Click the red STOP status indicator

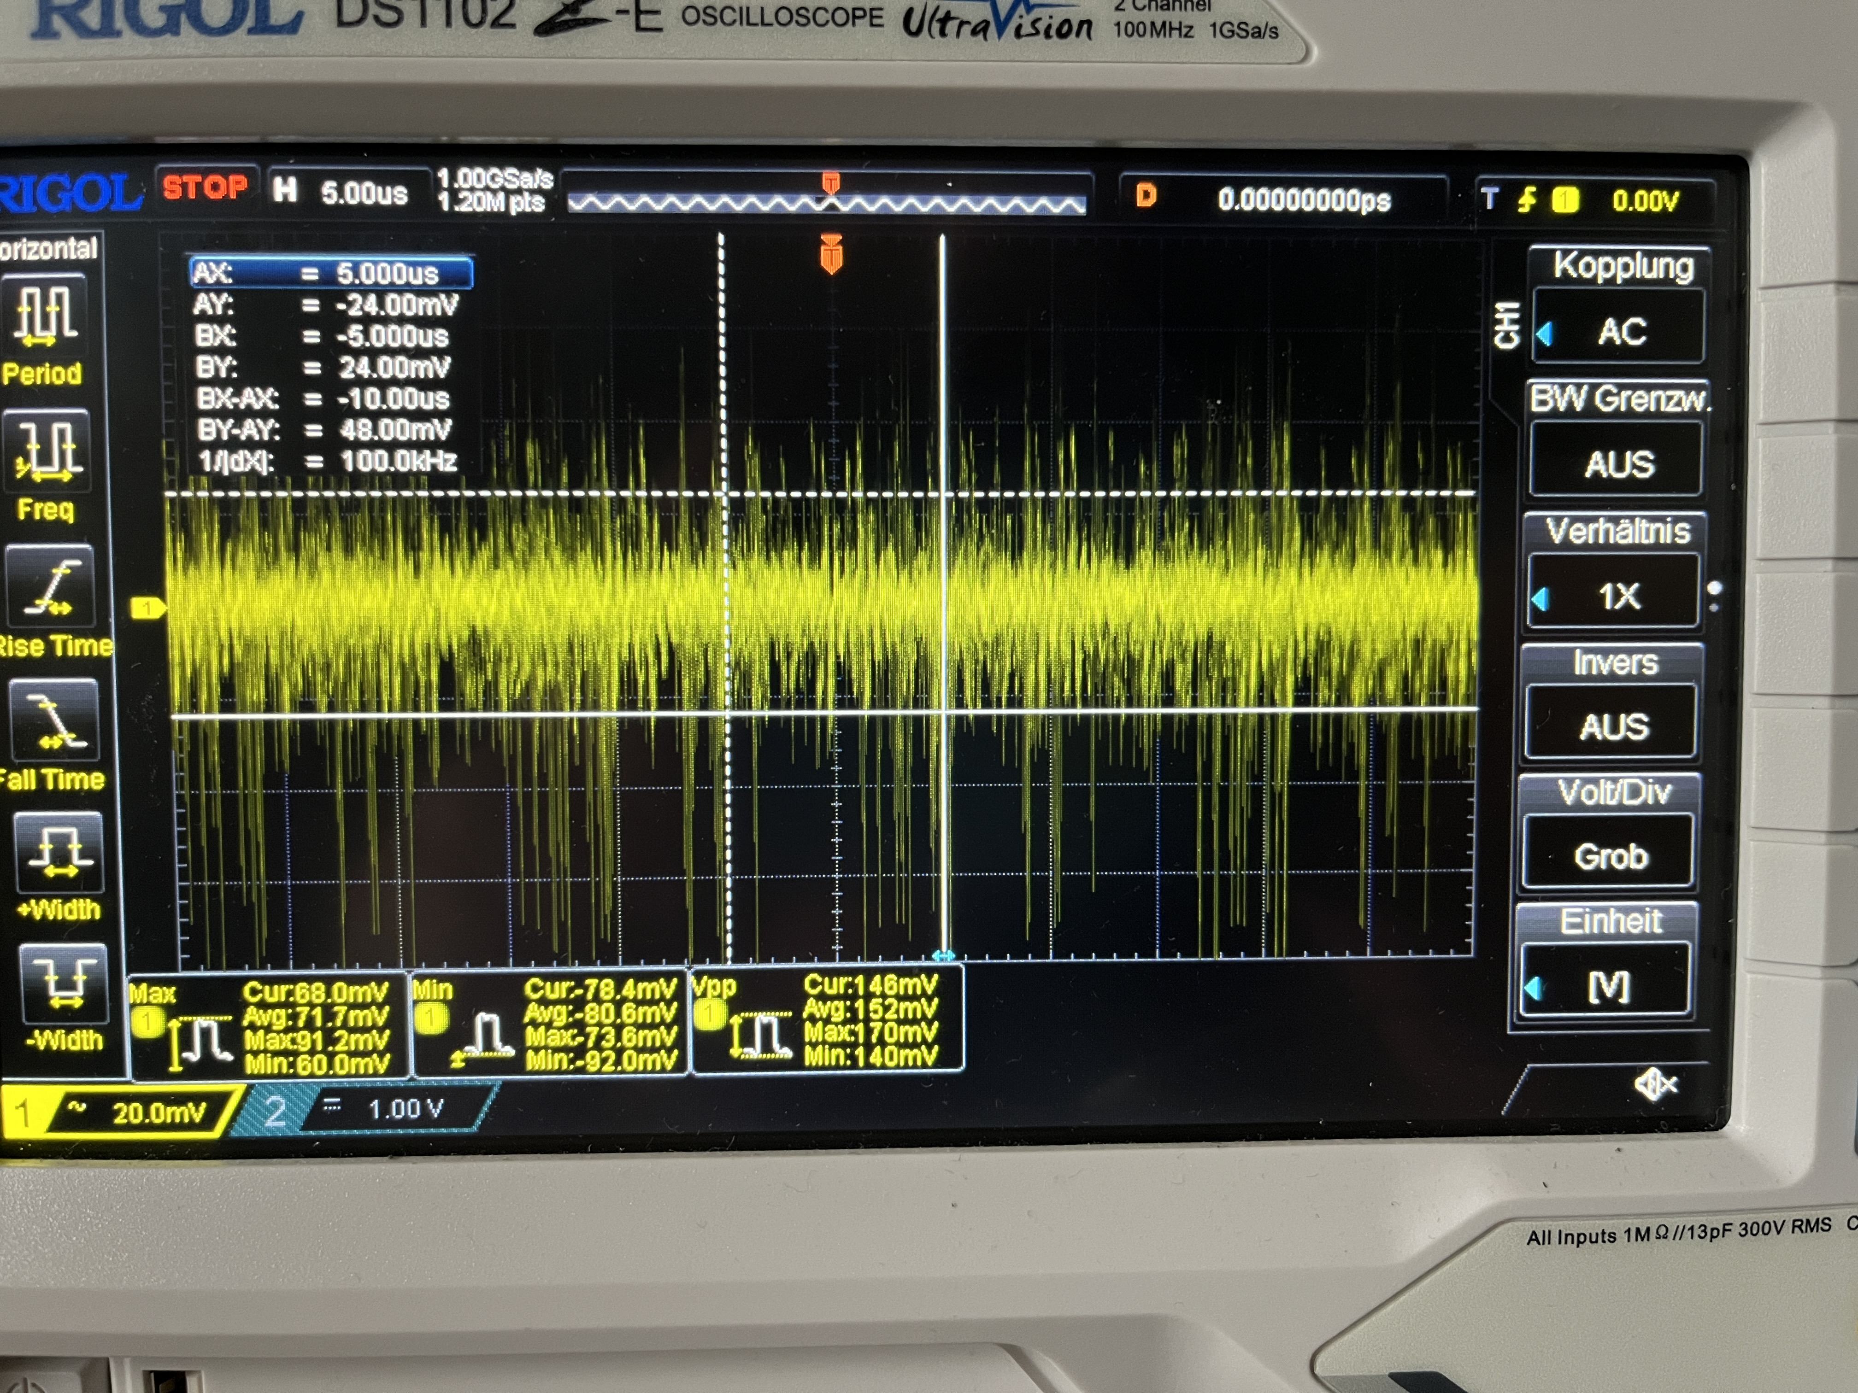(205, 187)
